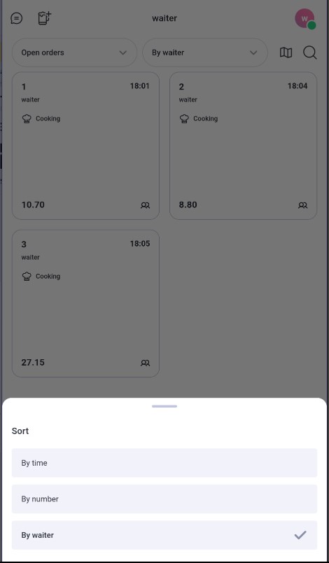
Task: Select the By number sort option
Action: tap(164, 499)
